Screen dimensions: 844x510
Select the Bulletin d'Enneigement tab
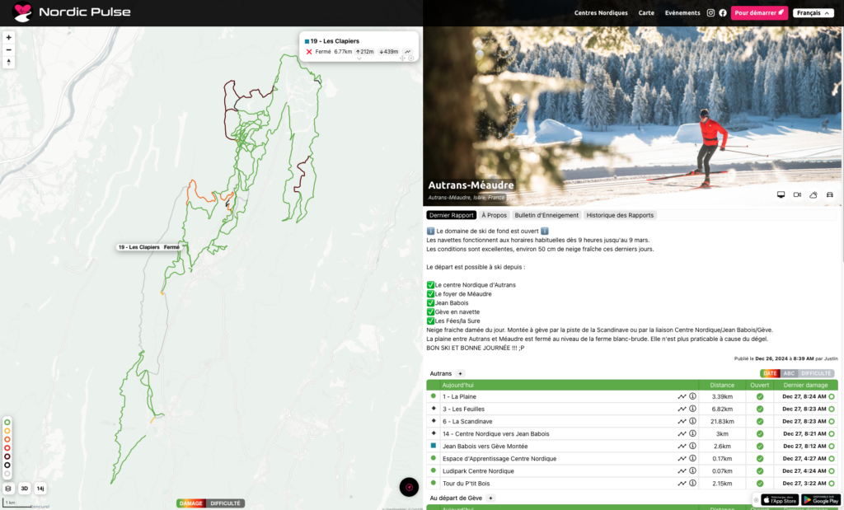tap(546, 215)
